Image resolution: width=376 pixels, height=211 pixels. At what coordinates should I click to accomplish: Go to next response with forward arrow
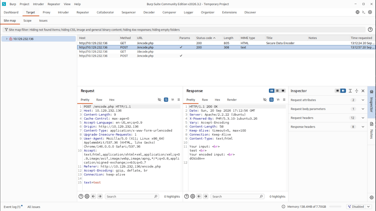click(205, 196)
